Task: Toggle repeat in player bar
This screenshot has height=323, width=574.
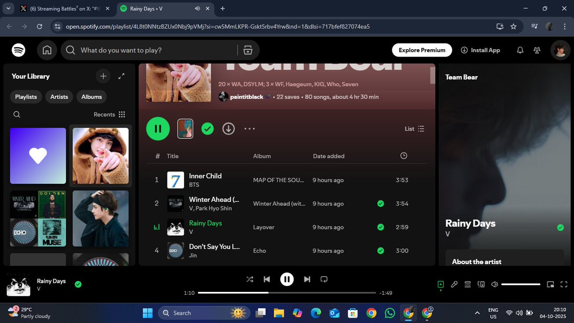Action: point(324,279)
